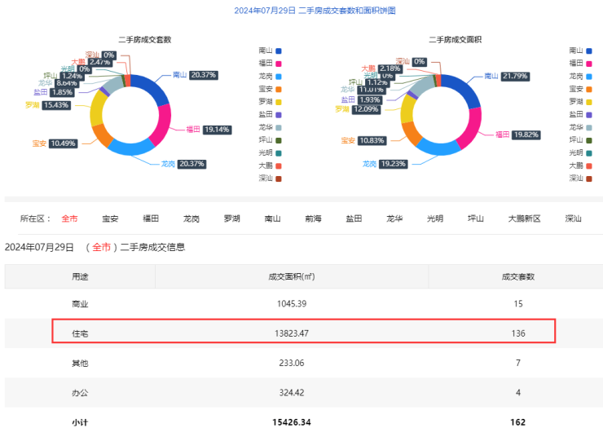Switch to the 前海 district tab
The image size is (603, 441).
313,218
